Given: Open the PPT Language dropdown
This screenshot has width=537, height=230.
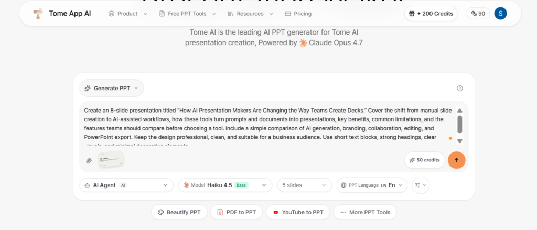Looking at the screenshot, I should tap(372, 185).
